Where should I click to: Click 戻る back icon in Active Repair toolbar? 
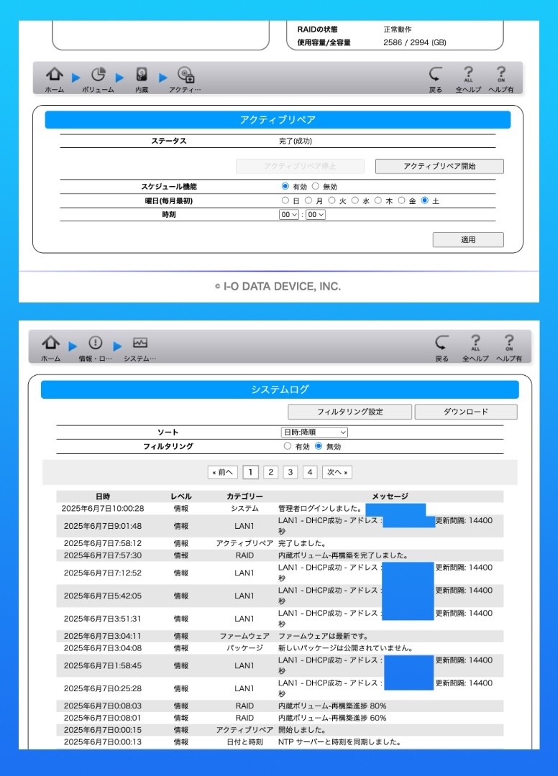point(435,79)
